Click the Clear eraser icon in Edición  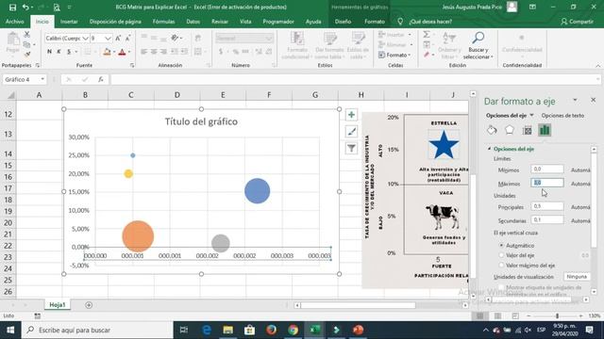[x=427, y=55]
